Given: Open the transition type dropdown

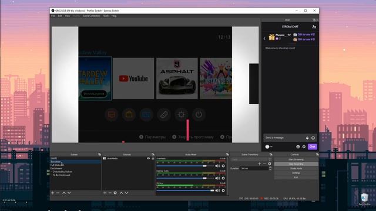Looking at the screenshot, I should [251, 159].
